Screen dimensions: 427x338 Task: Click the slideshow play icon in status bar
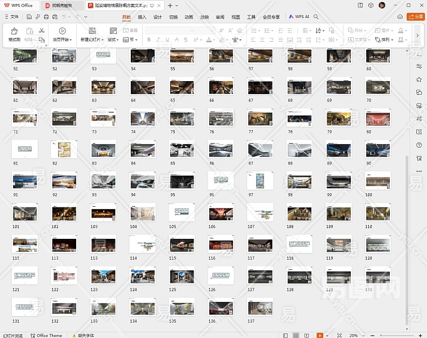[x=320, y=335]
